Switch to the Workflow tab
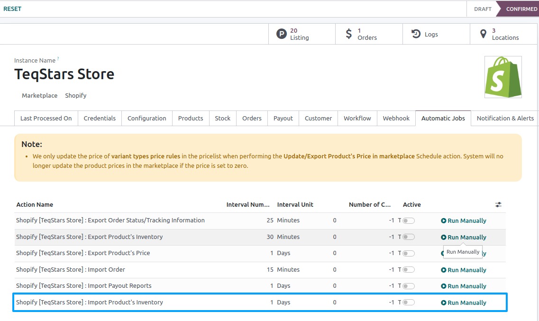Viewport: 539px width, 321px height. [x=357, y=118]
